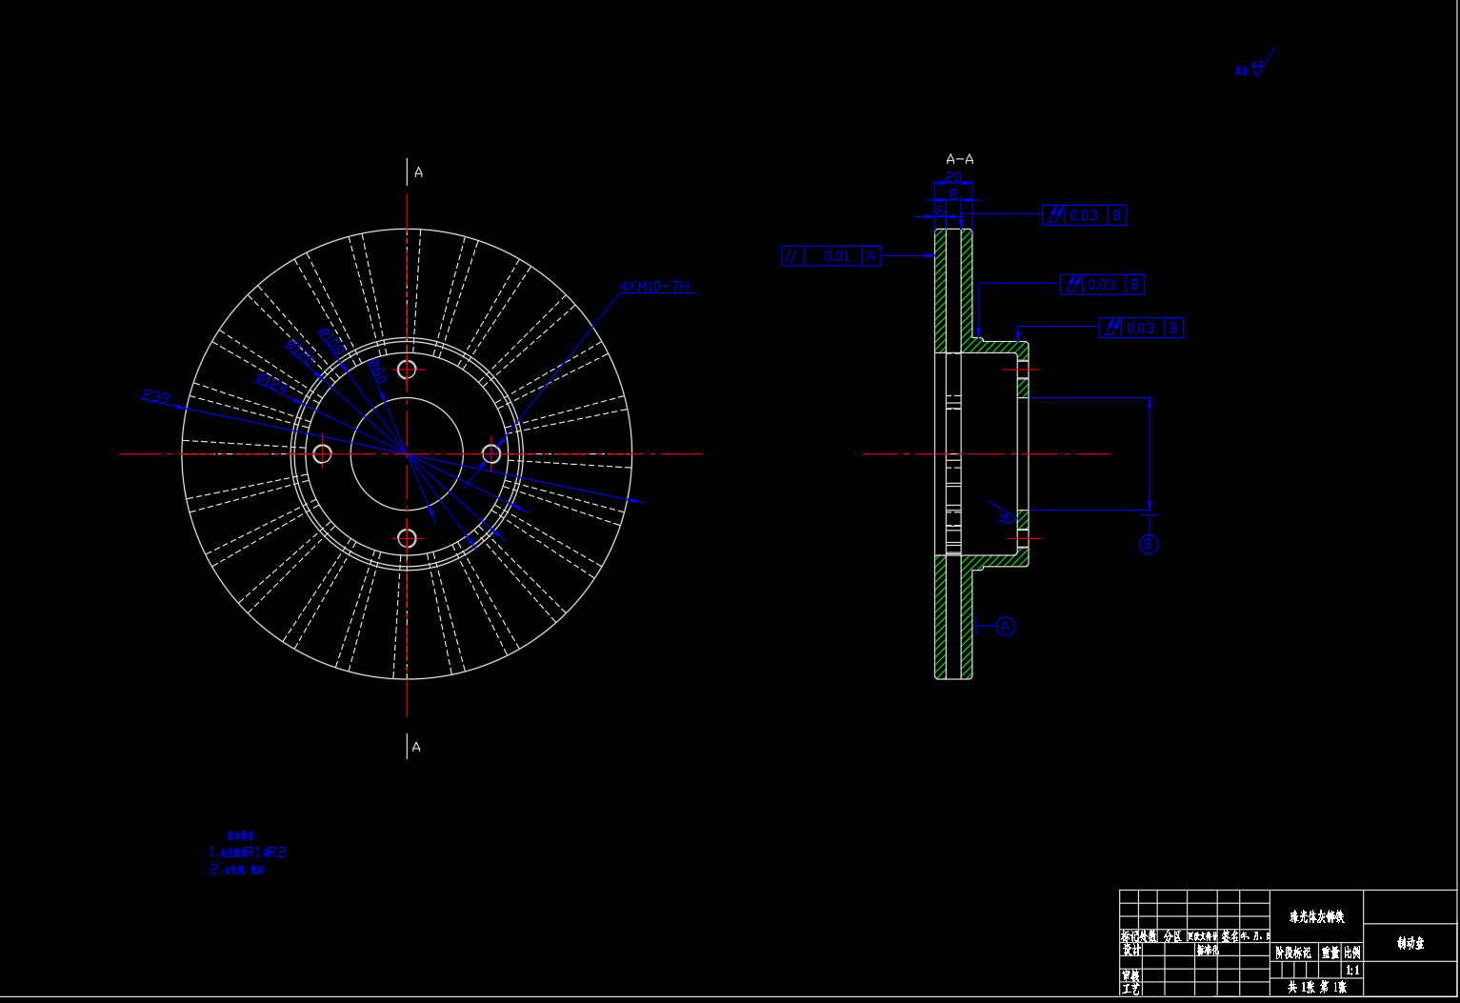Click the topmost 0.03 B tolerance frame

tap(1085, 215)
